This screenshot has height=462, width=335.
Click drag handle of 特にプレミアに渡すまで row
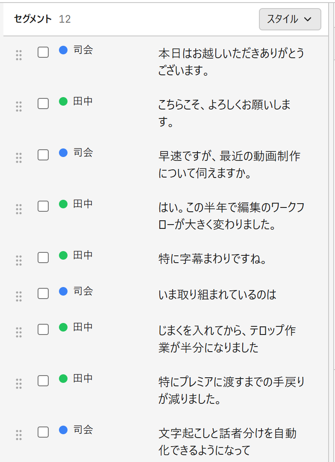(x=19, y=384)
